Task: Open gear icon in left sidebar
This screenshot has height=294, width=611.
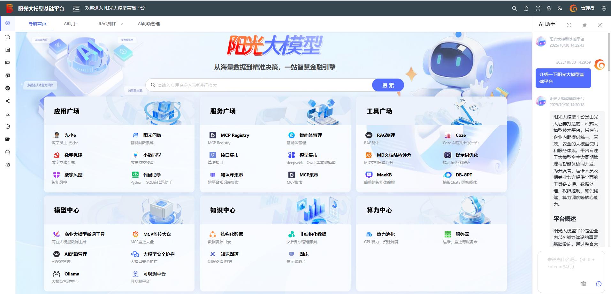Action: click(8, 165)
